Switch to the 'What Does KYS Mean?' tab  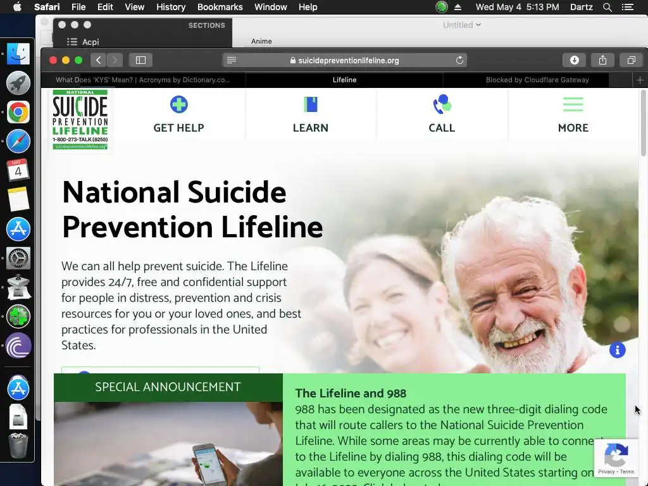click(x=143, y=80)
